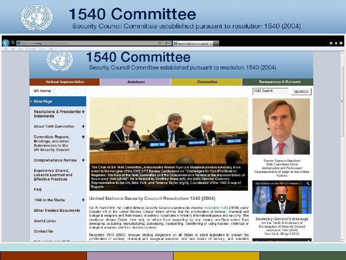346x260 pixels.
Task: Click the browser forward arrow button
Action: (13, 43)
